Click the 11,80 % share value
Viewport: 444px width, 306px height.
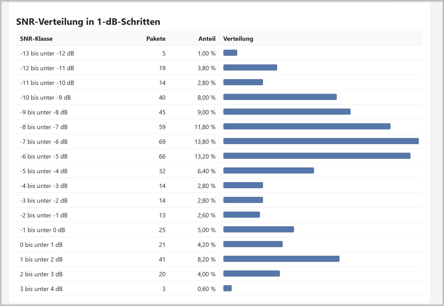point(205,127)
